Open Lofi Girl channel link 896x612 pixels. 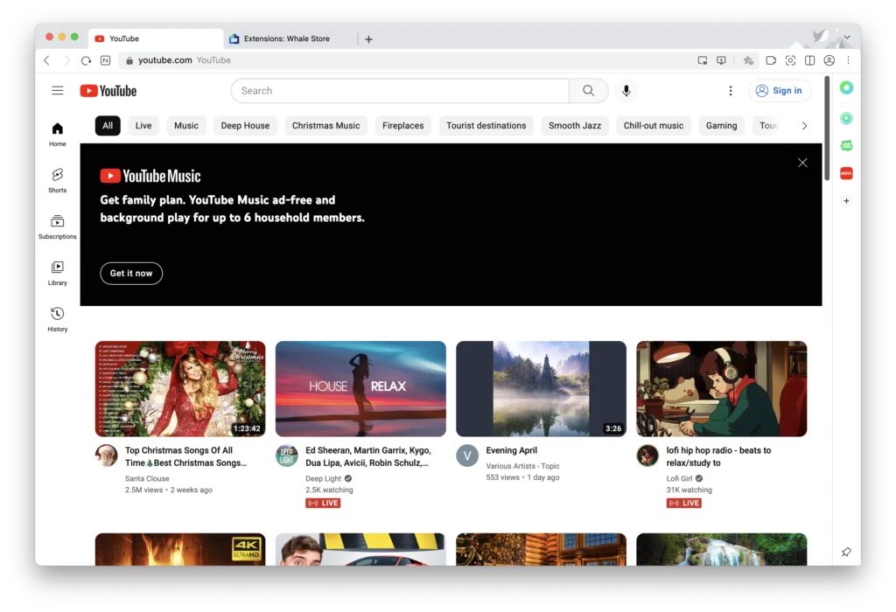[x=679, y=479]
